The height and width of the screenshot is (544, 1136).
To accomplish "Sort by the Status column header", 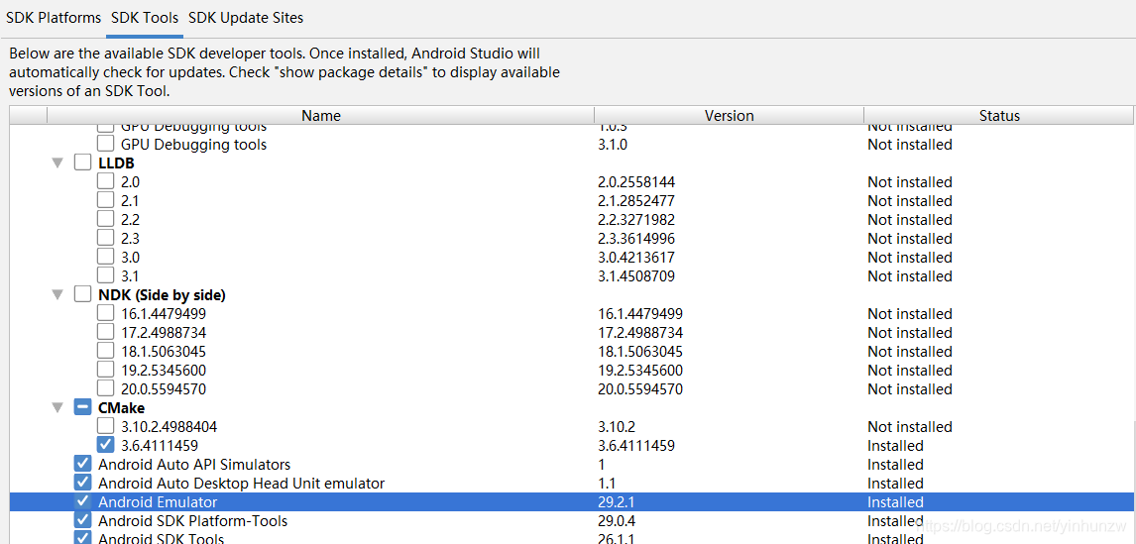I will click(999, 115).
